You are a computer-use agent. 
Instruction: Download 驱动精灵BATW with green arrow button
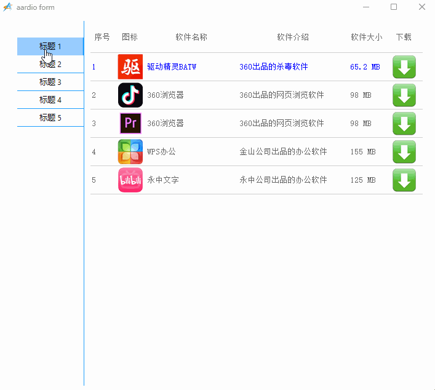point(404,67)
